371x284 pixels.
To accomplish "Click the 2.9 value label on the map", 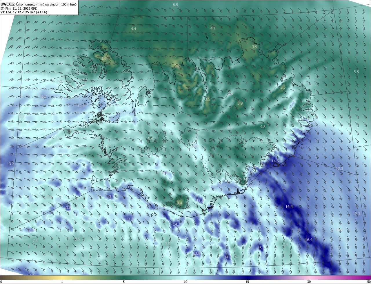I will [177, 66].
